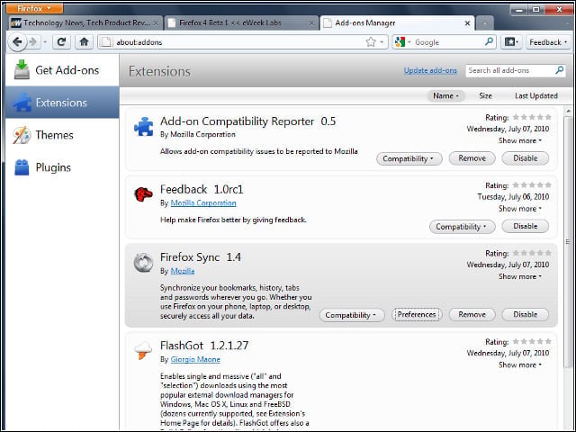Open Firefox Sync Preferences
The width and height of the screenshot is (576, 432).
pyautogui.click(x=417, y=315)
